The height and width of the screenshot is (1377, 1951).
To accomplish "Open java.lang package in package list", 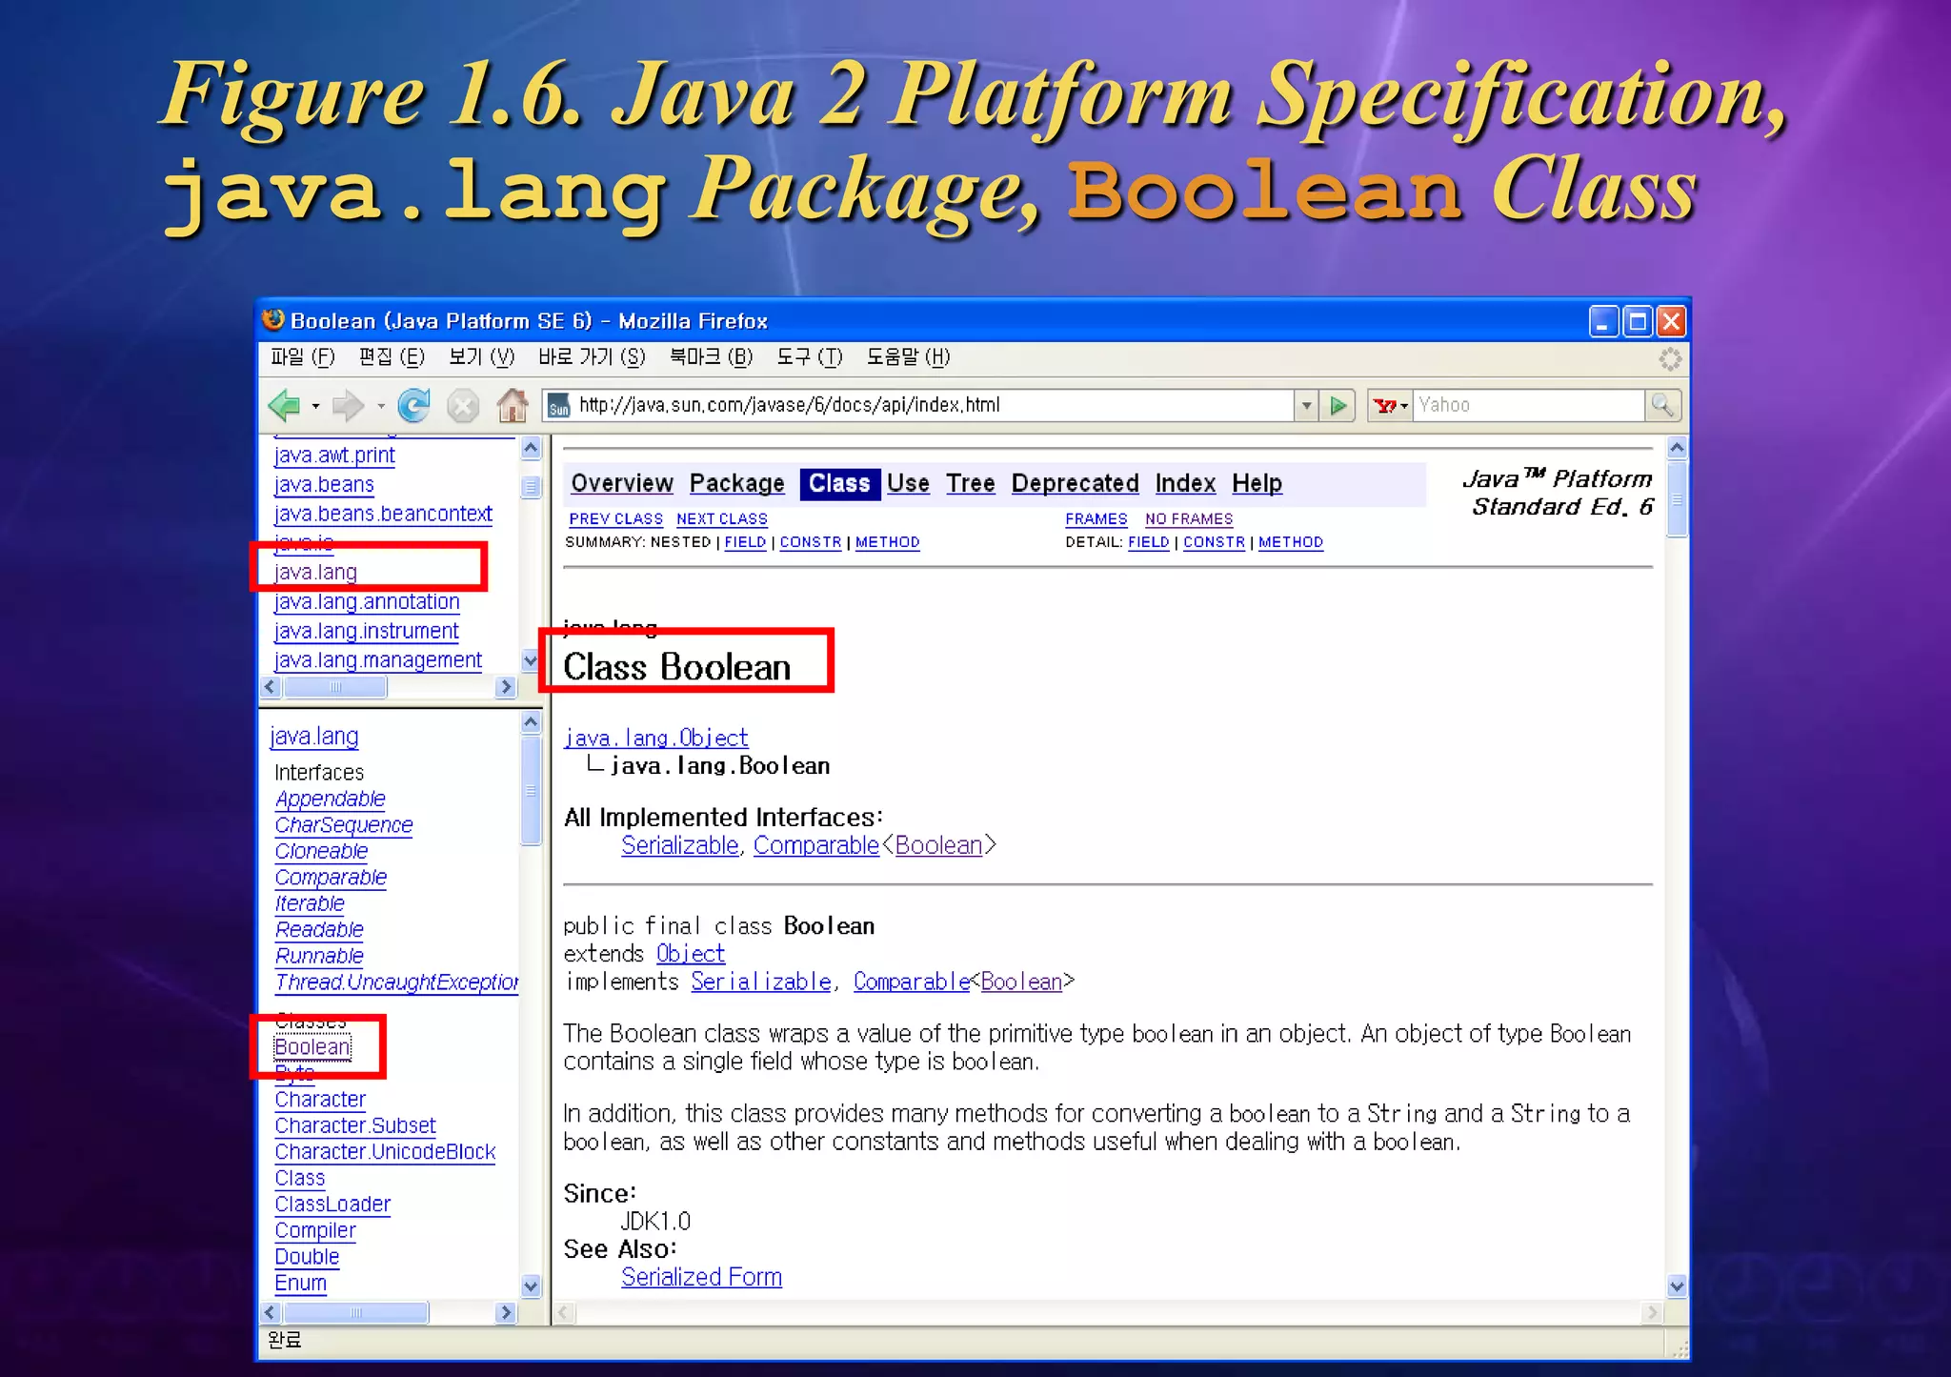I will (x=315, y=572).
